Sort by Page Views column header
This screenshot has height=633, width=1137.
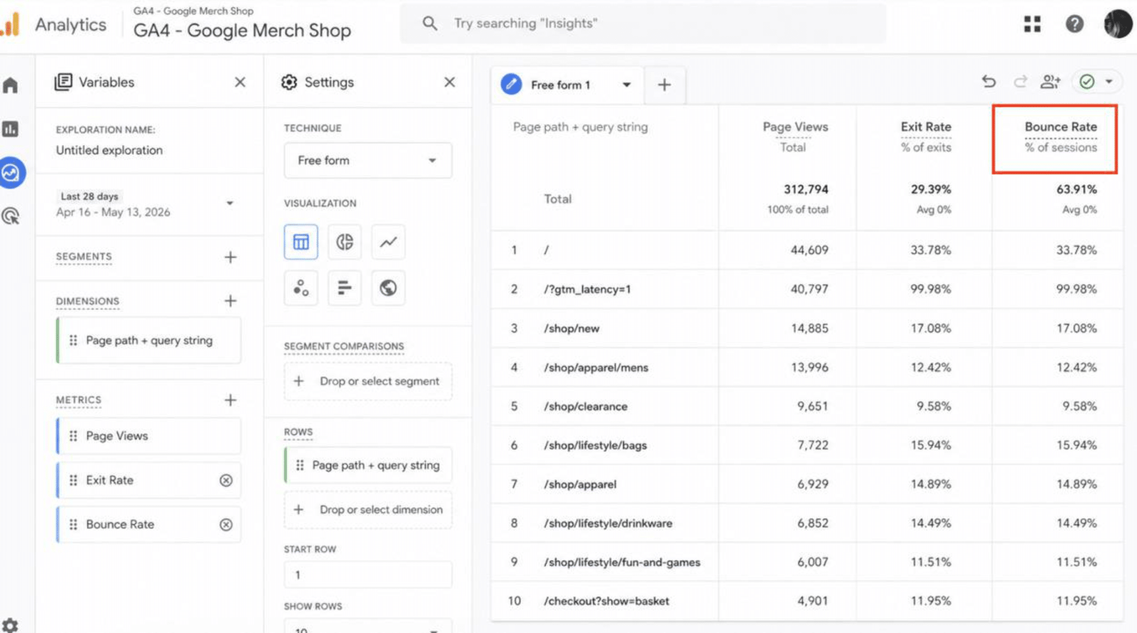tap(795, 127)
